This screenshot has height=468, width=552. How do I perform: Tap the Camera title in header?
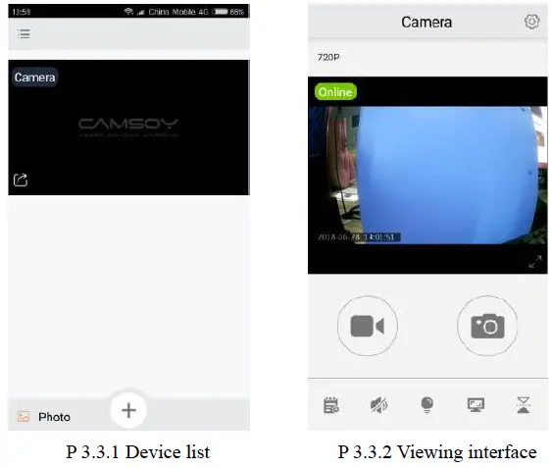[x=427, y=23]
